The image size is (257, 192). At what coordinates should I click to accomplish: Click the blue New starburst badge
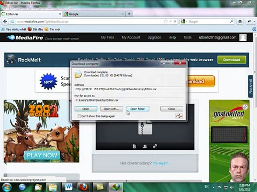tap(48, 82)
